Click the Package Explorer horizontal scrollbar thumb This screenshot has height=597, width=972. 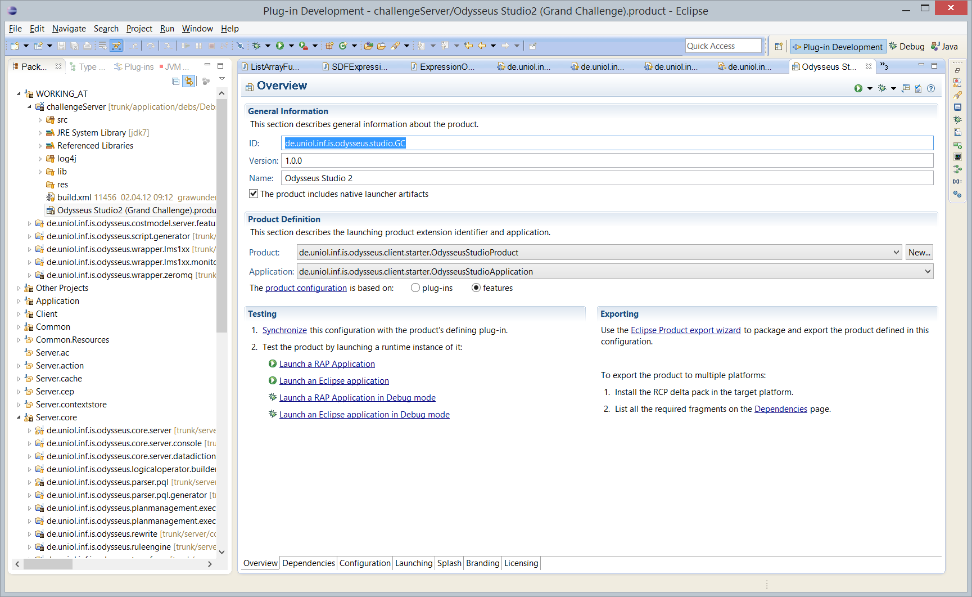48,564
